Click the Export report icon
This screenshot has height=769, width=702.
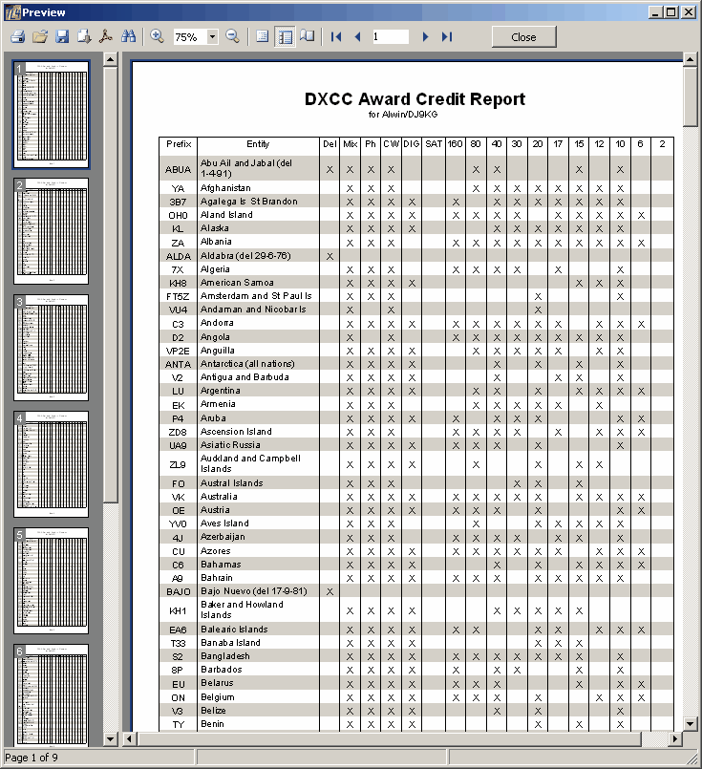84,37
